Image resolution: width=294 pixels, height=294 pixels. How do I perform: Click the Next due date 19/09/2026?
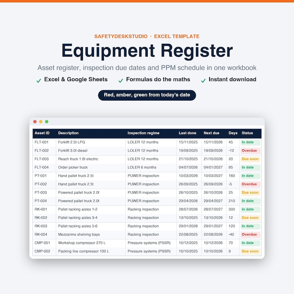click(213, 151)
